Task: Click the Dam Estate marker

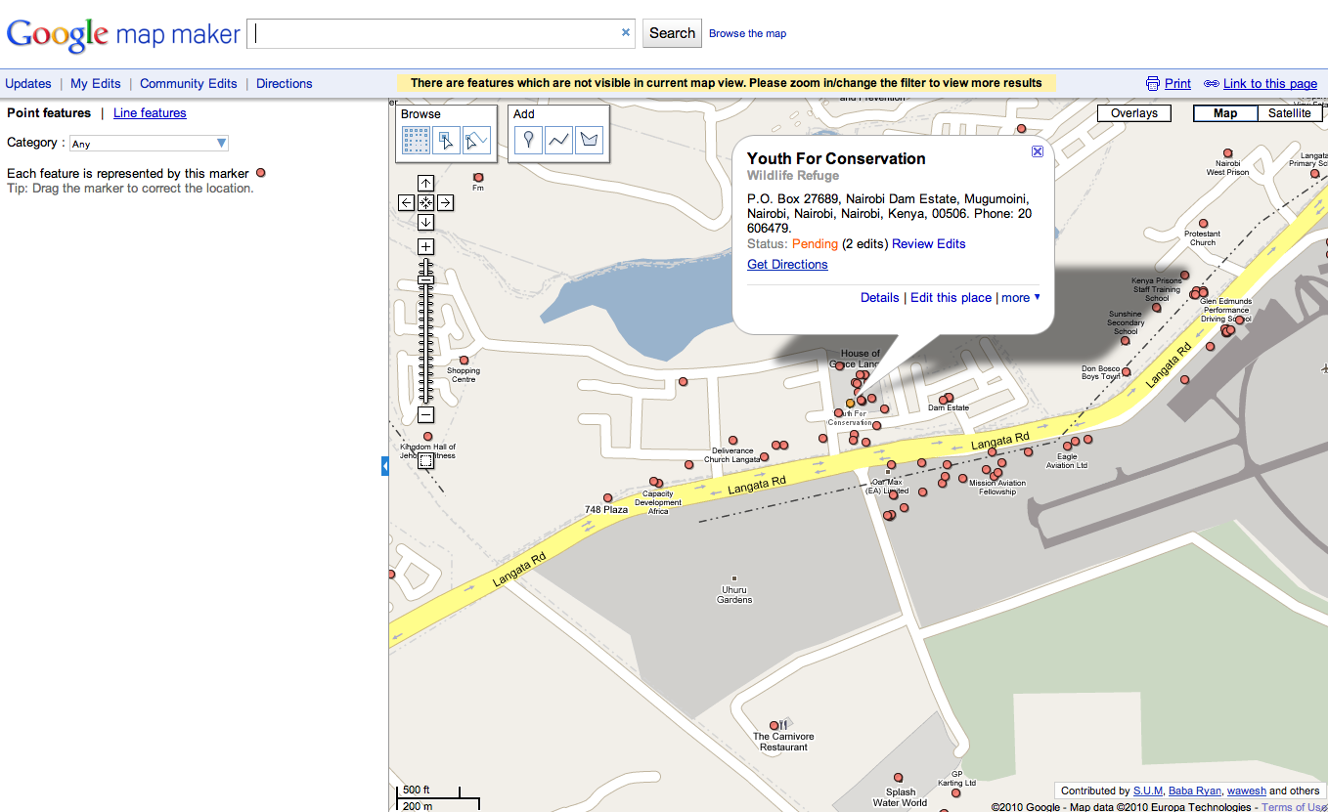Action: (948, 398)
